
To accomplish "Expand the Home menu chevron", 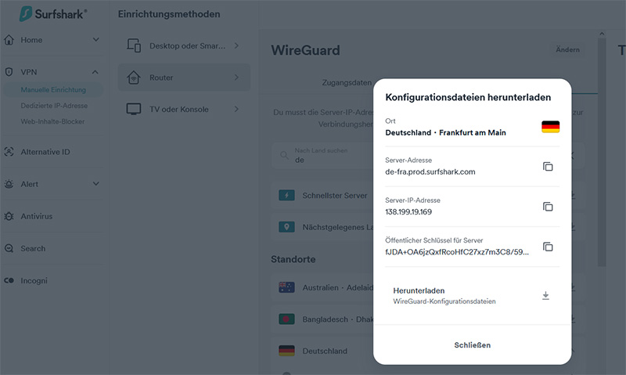I will coord(95,40).
